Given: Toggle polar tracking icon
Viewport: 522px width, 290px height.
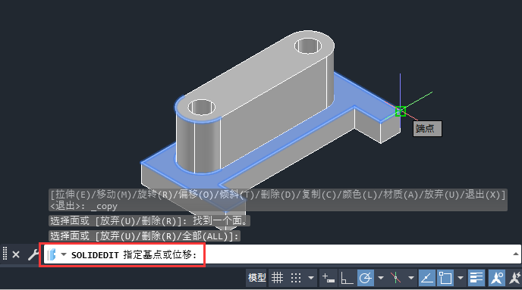Looking at the screenshot, I should (365, 278).
